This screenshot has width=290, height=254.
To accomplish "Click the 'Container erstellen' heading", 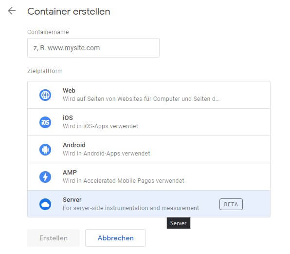I will [69, 12].
